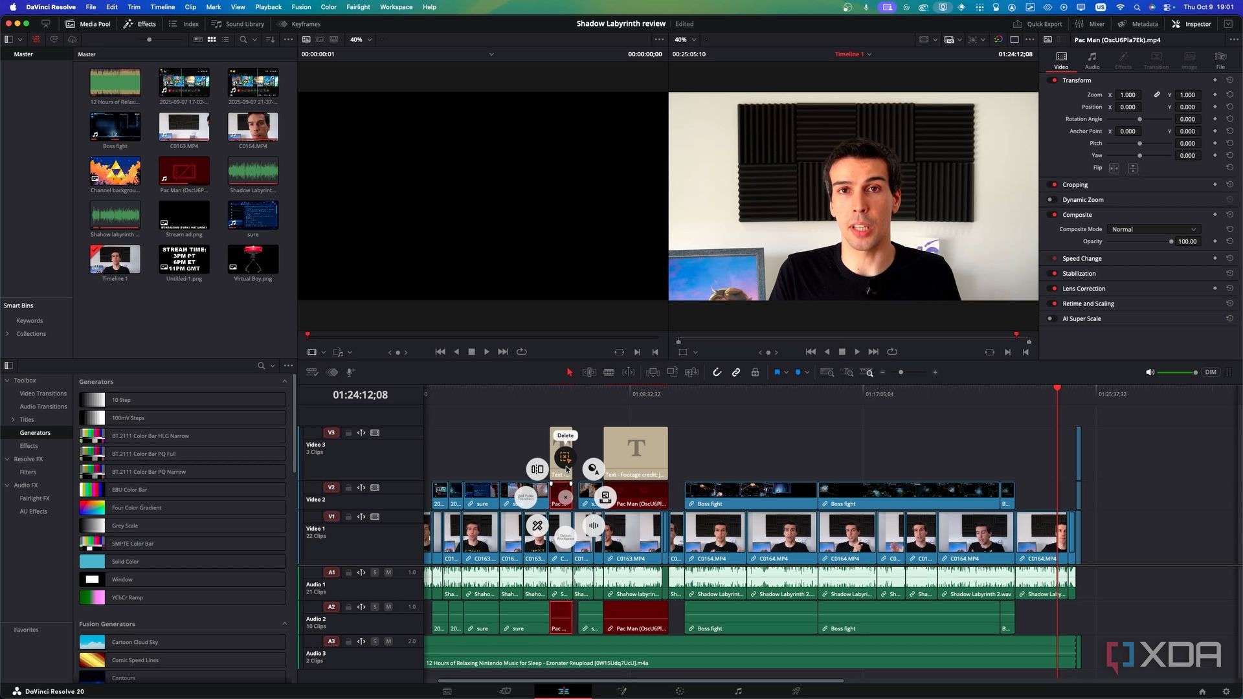Toggle position lock padlock icon

tap(755, 372)
